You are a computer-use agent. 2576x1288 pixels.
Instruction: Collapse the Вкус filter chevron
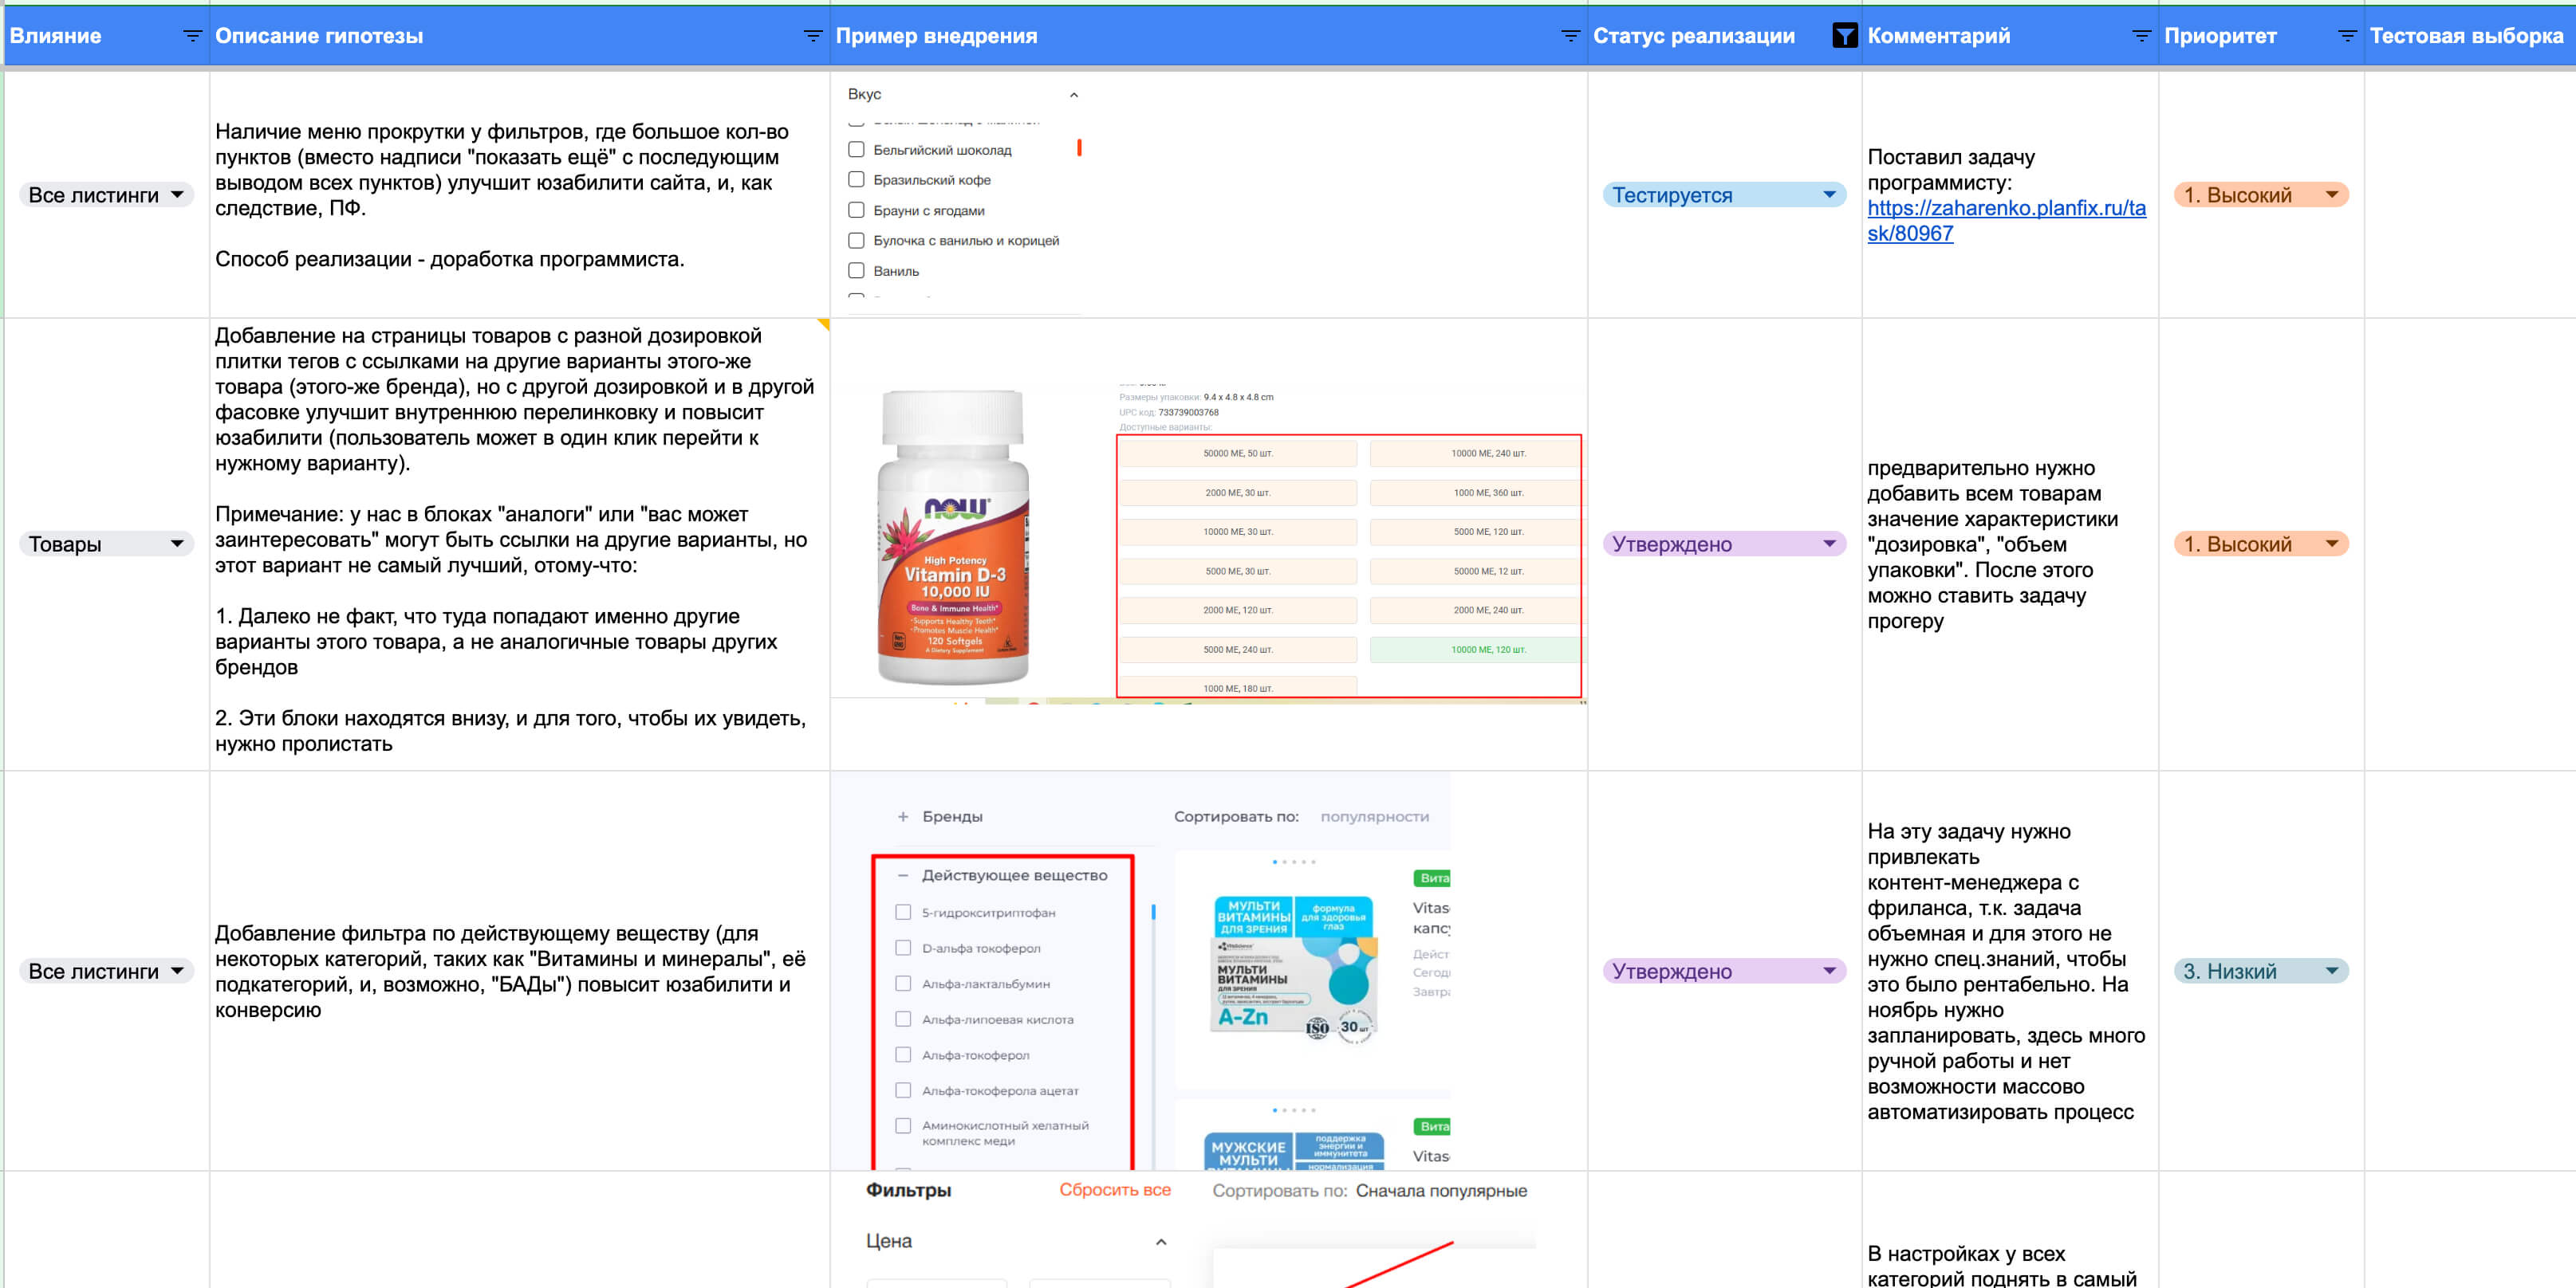pos(1073,95)
